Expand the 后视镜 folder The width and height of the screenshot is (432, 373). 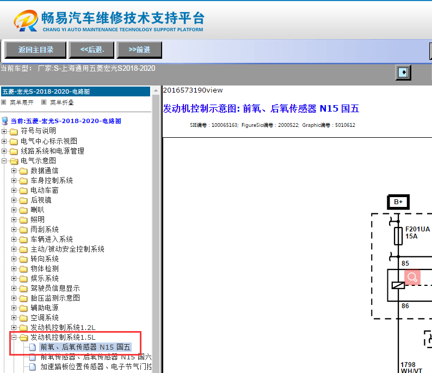click(x=14, y=200)
